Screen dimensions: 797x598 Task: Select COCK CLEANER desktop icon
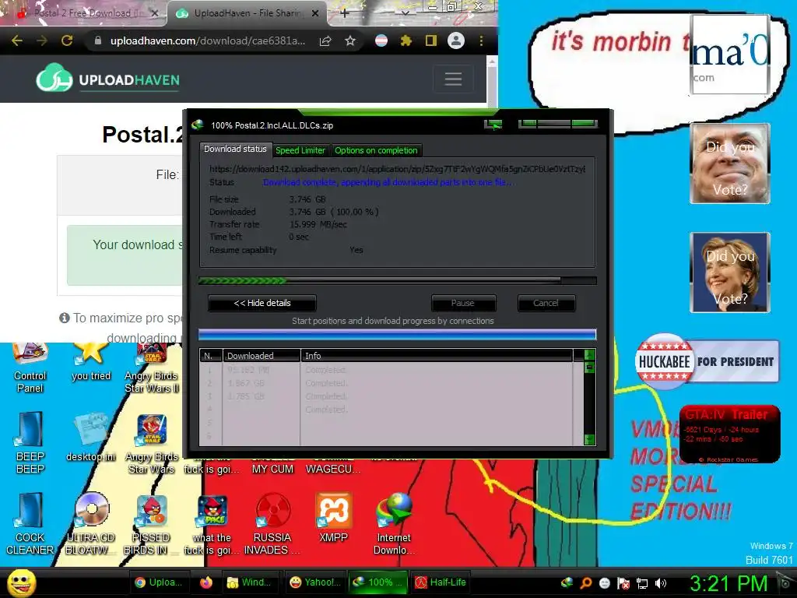click(x=30, y=524)
